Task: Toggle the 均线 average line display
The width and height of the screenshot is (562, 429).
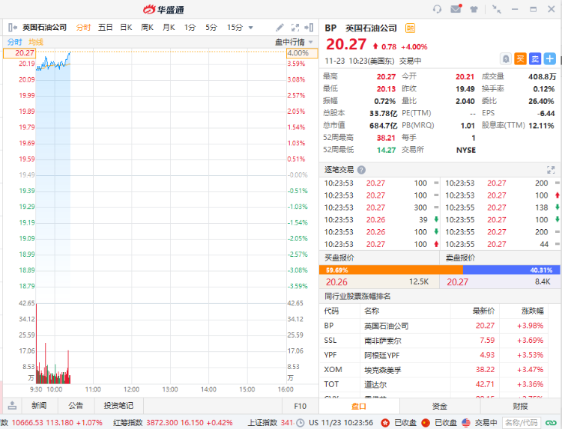Action: 36,42
